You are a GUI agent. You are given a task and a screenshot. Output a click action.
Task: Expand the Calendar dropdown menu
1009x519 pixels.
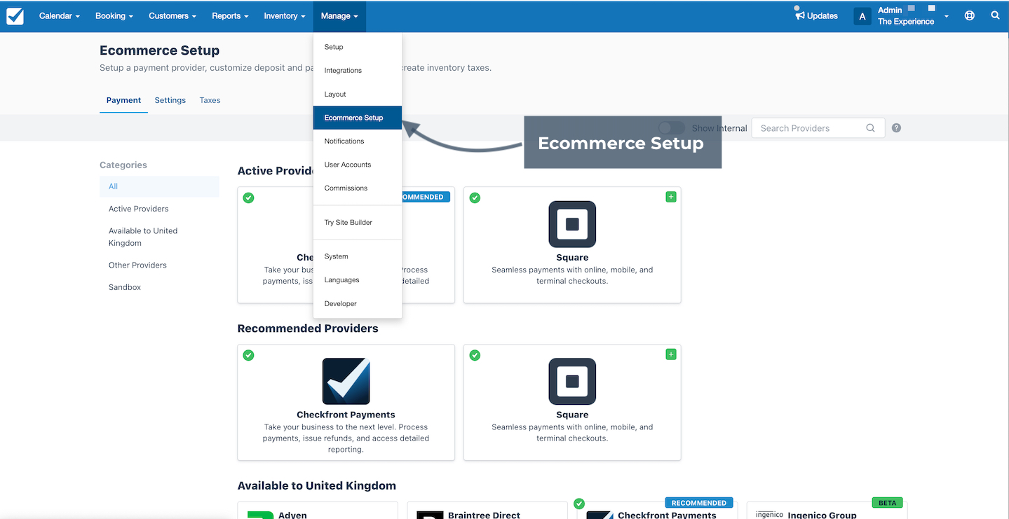(x=59, y=16)
